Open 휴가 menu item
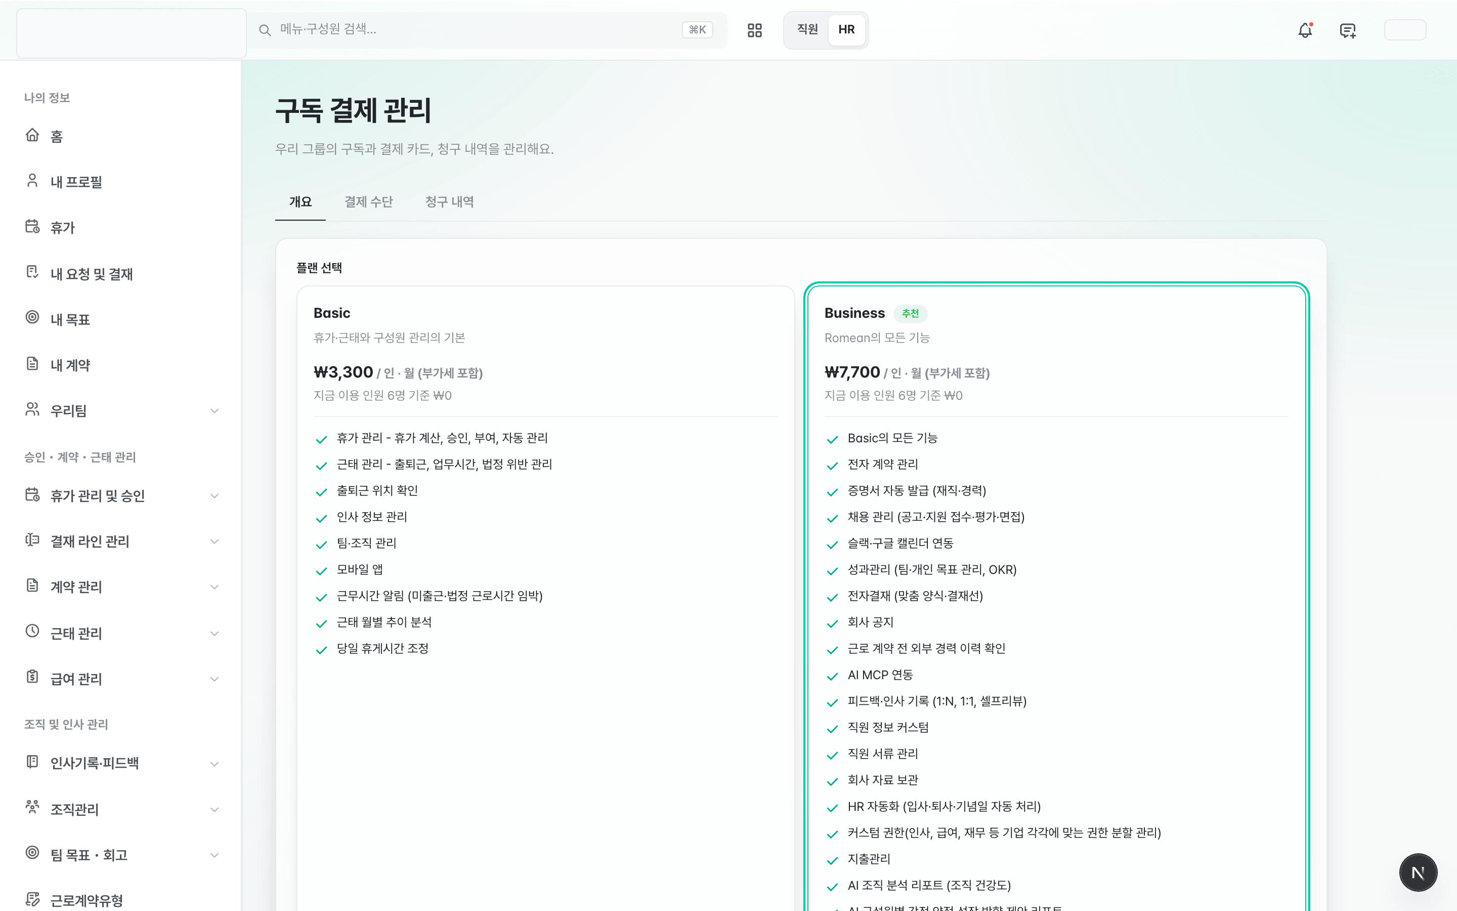The height and width of the screenshot is (911, 1457). [63, 228]
